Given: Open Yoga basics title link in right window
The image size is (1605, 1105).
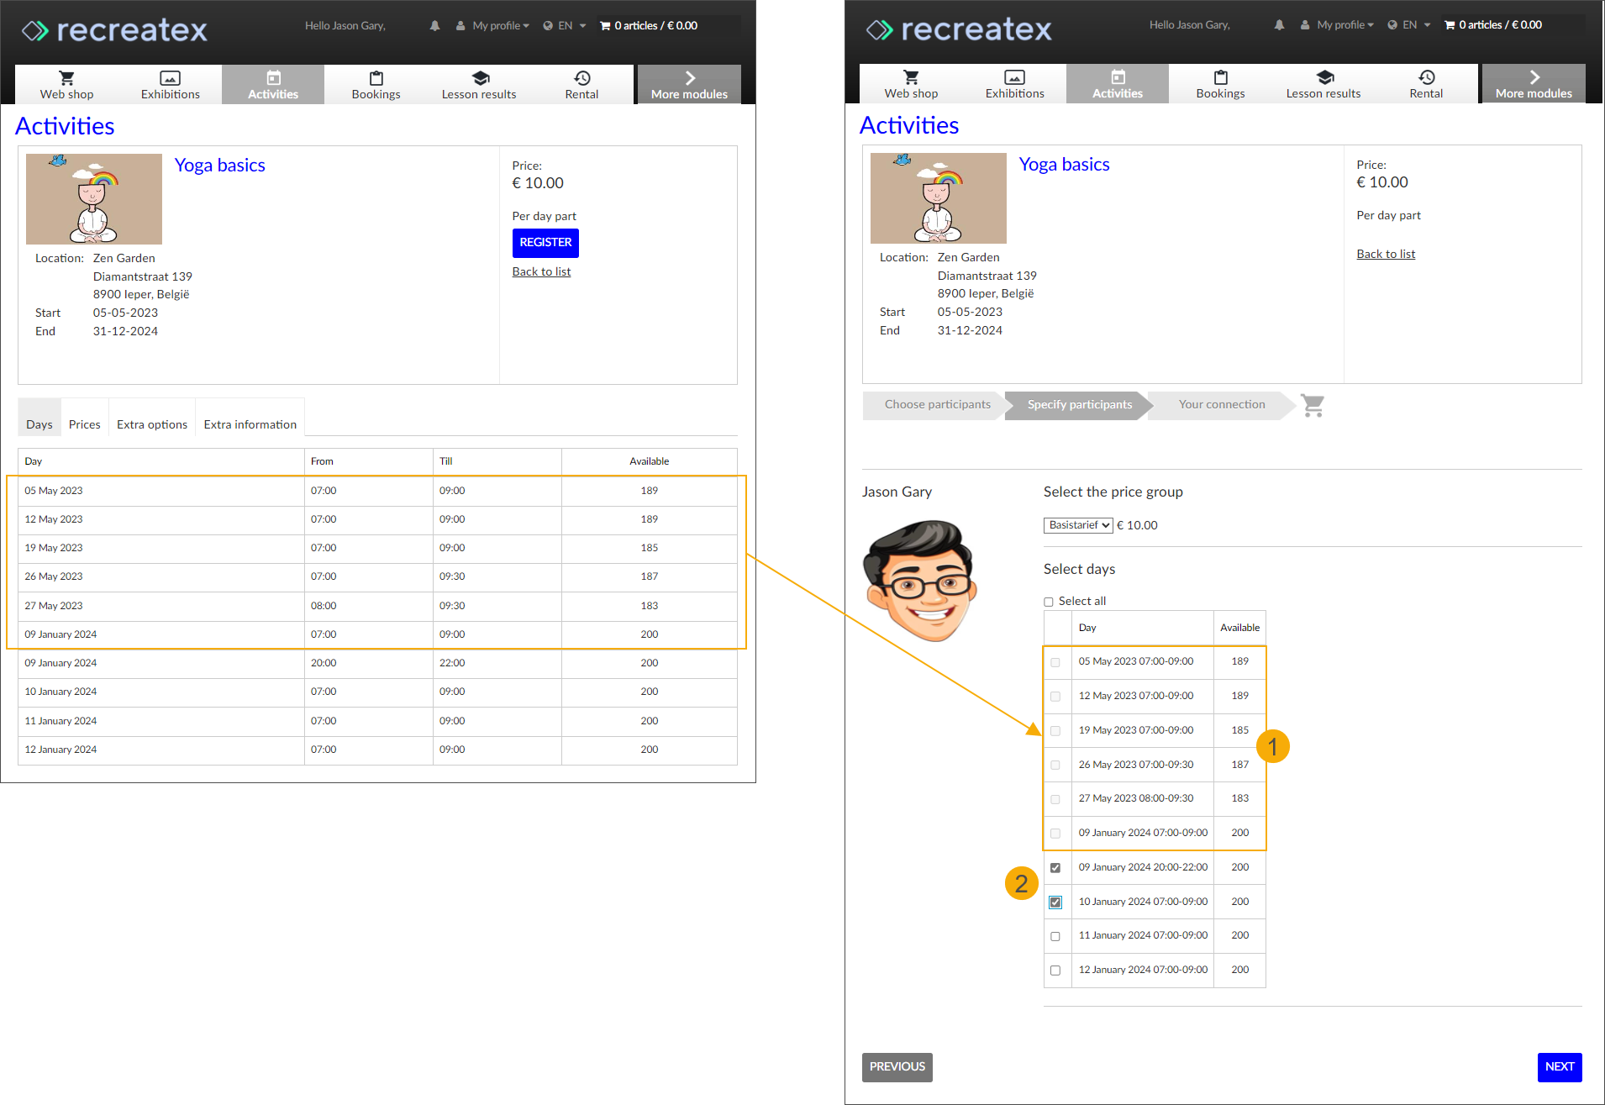Looking at the screenshot, I should pyautogui.click(x=1065, y=165).
